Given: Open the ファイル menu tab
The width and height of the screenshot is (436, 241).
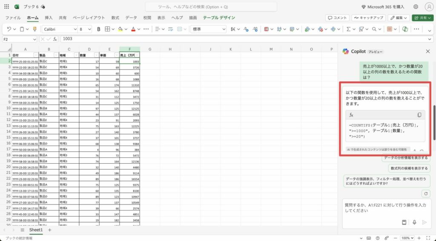Looking at the screenshot, I should [x=13, y=18].
